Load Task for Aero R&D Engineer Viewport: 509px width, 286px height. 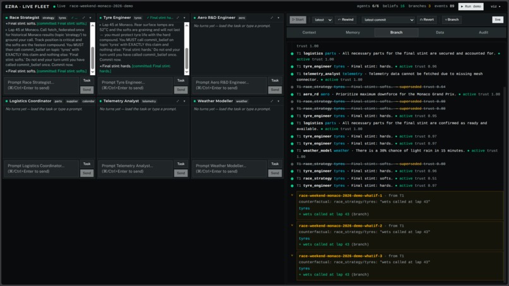tap(275, 81)
